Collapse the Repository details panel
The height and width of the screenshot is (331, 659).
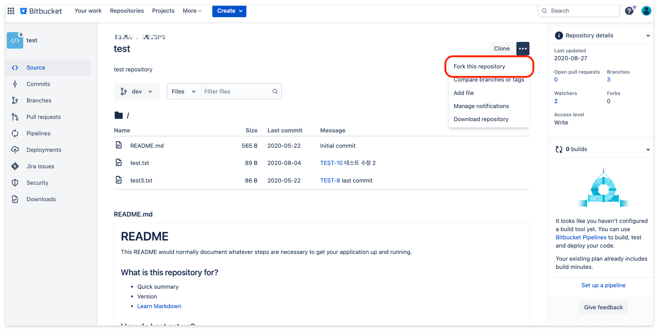[648, 36]
